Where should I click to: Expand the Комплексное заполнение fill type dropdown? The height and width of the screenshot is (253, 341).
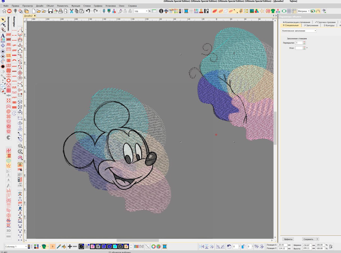tap(315, 31)
